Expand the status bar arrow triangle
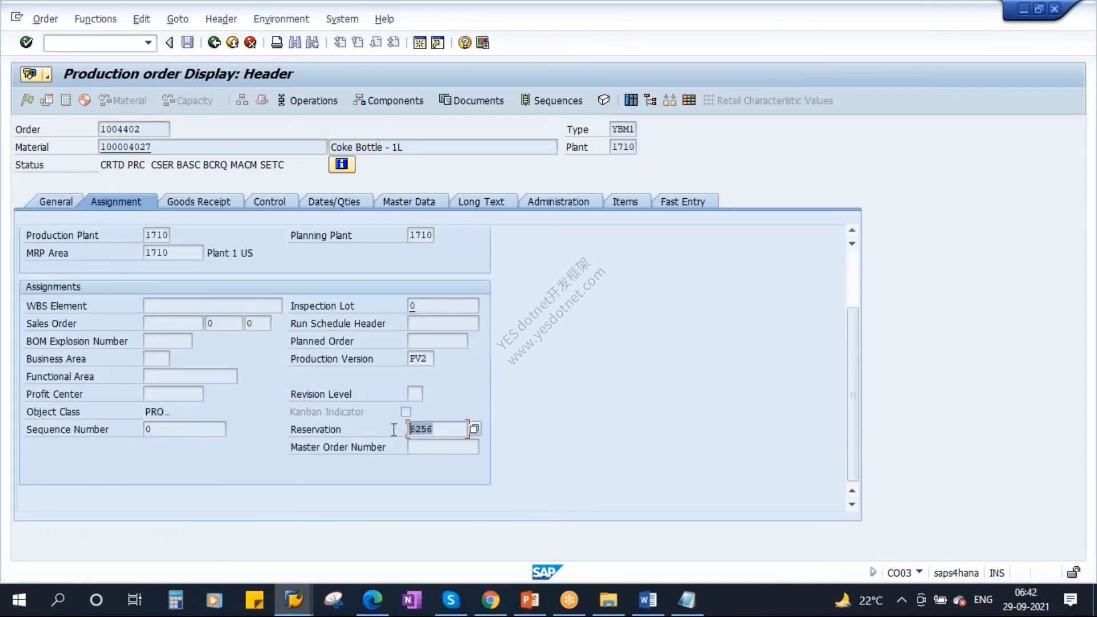This screenshot has width=1097, height=617. 872,572
